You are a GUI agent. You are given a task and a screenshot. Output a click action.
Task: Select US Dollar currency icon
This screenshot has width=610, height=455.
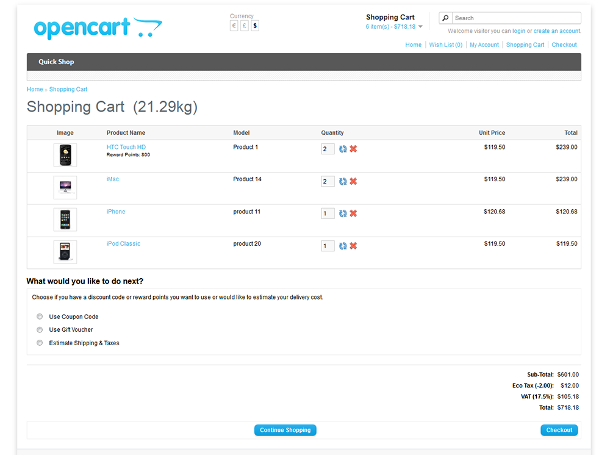(x=255, y=26)
